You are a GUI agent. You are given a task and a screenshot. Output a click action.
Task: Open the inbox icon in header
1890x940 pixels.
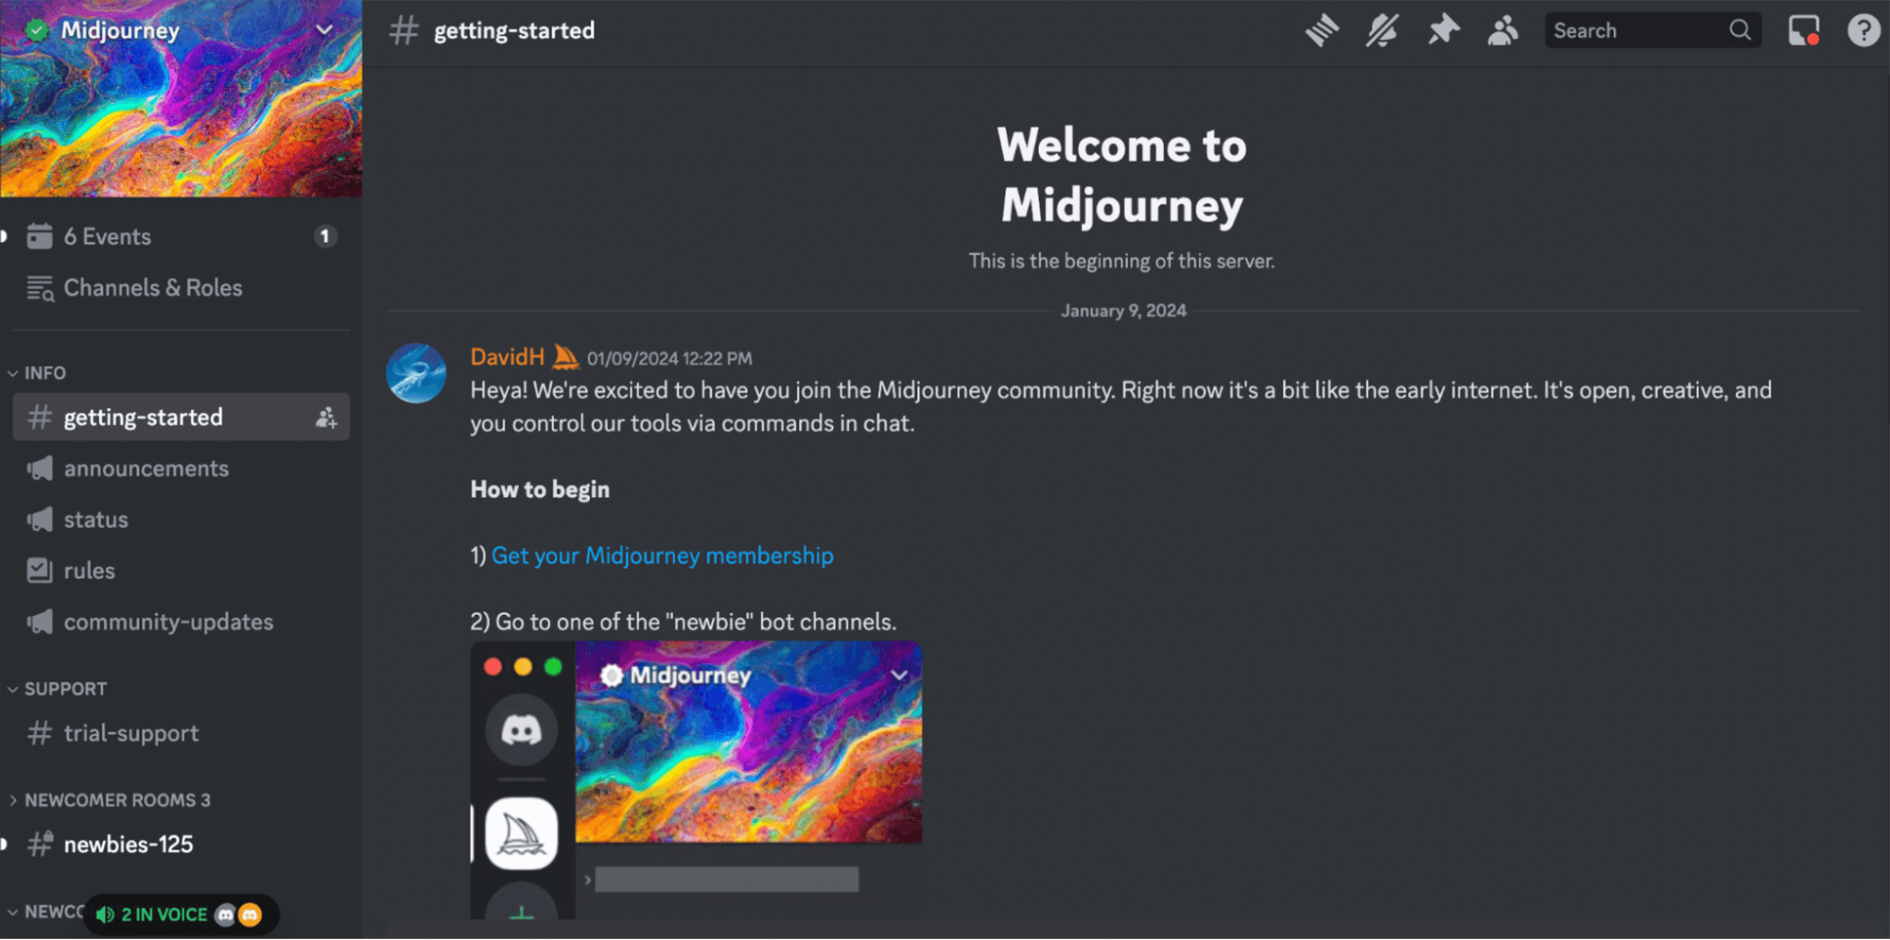coord(1804,30)
